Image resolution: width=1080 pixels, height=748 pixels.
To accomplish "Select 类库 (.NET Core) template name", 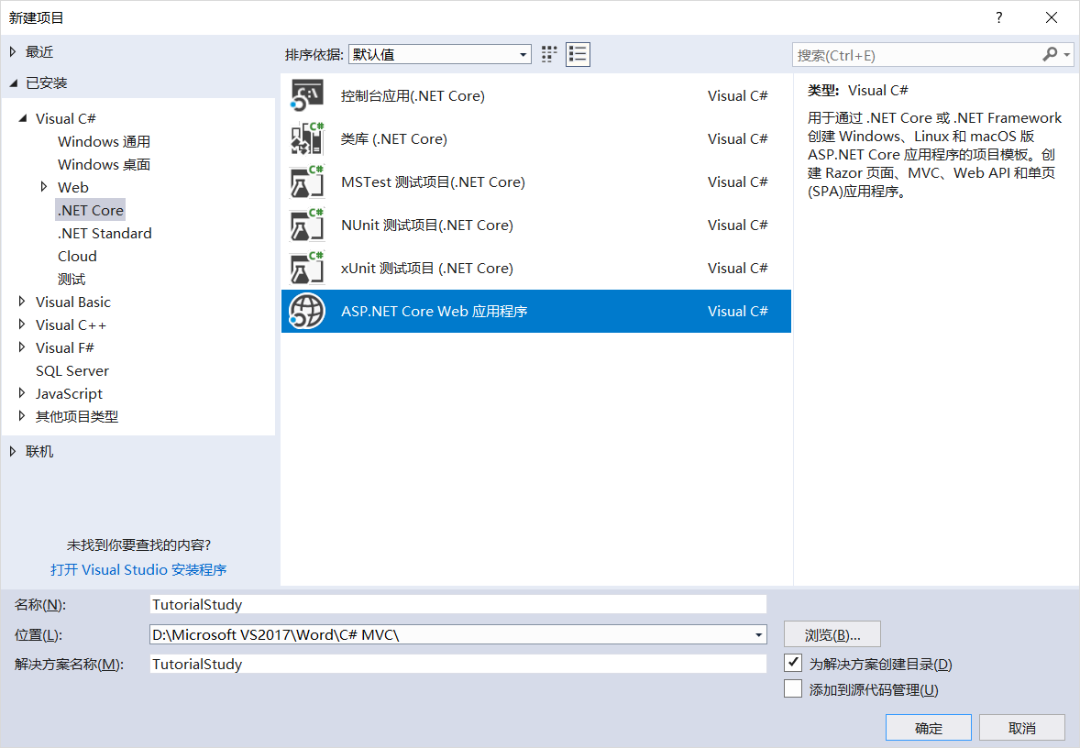I will coord(394,138).
